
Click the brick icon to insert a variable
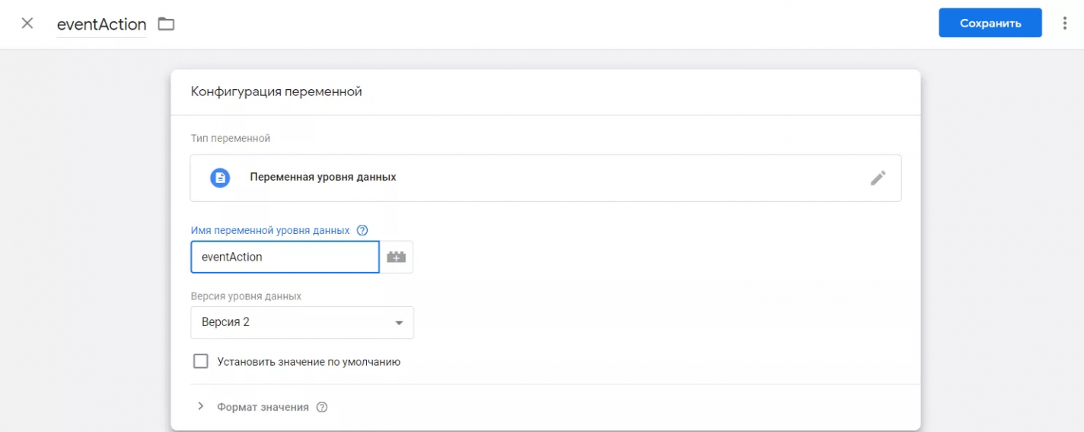click(x=397, y=257)
